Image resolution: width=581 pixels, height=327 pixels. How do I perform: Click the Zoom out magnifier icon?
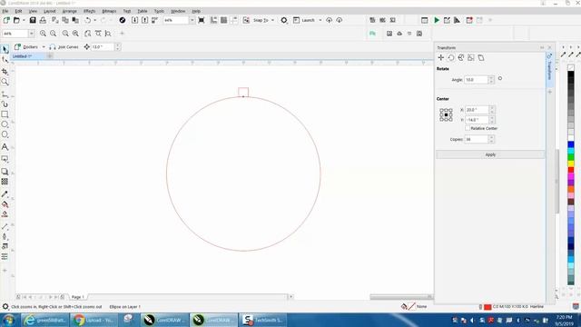point(54,34)
